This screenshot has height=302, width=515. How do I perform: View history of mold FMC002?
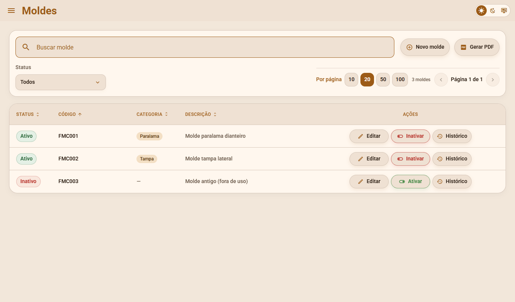452,159
